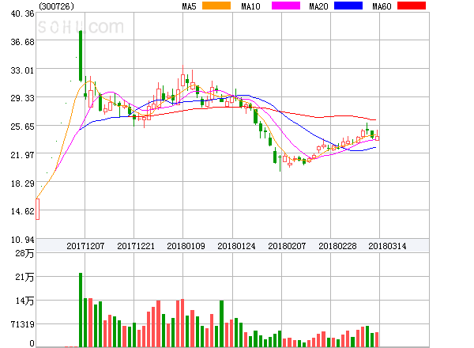This screenshot has width=474, height=348.
Task: Click the 20171221 date label
Action: [136, 246]
